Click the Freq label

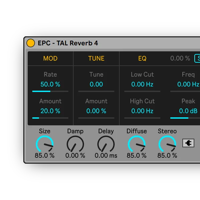point(188,75)
